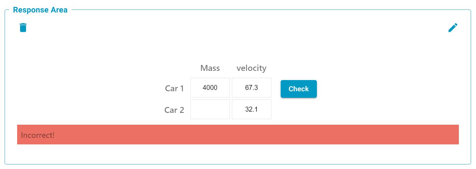The image size is (476, 169).
Task: Click the Car 1 velocity input field
Action: 252,88
